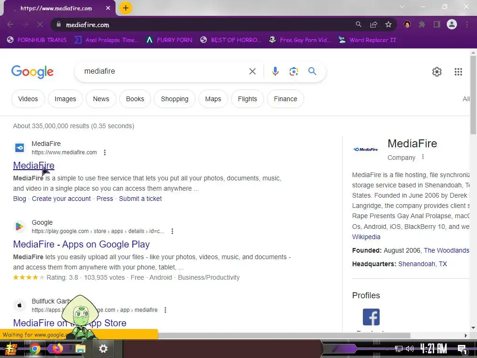Click the new tab plus button
This screenshot has height=358, width=477.
pos(126,8)
